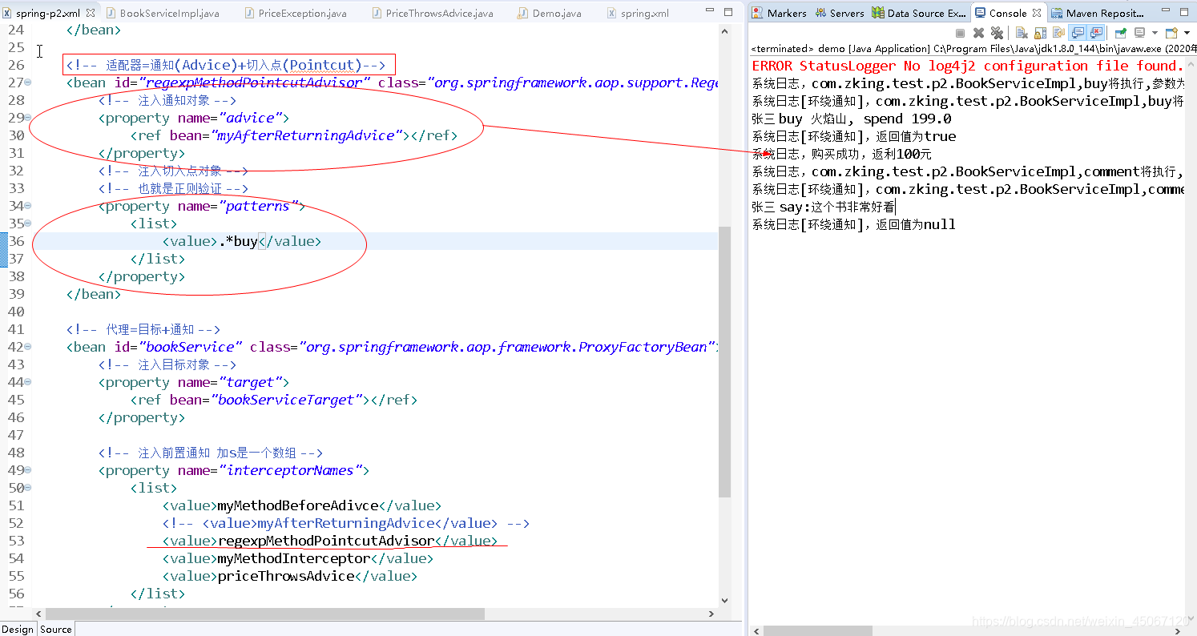
Task: Toggle show console on standard error change
Action: click(x=1096, y=33)
